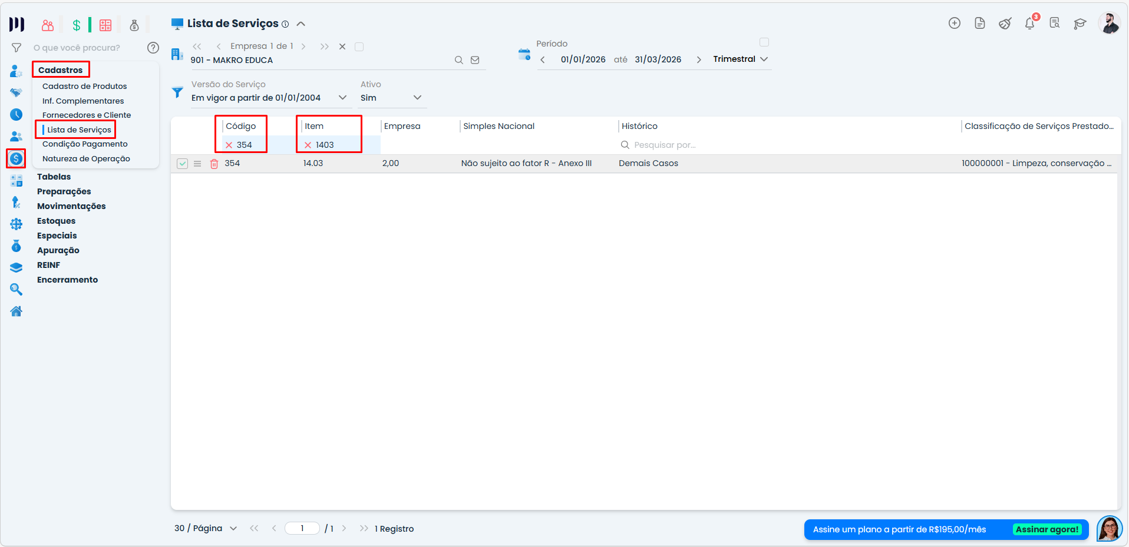Select the green dollar sign module
This screenshot has width=1129, height=547.
(76, 25)
